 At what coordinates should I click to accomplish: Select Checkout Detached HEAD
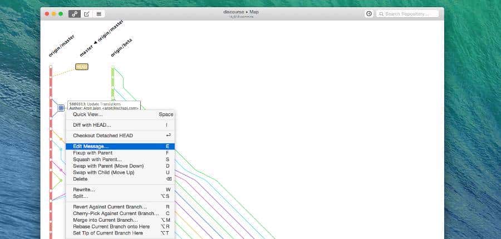(x=120, y=136)
